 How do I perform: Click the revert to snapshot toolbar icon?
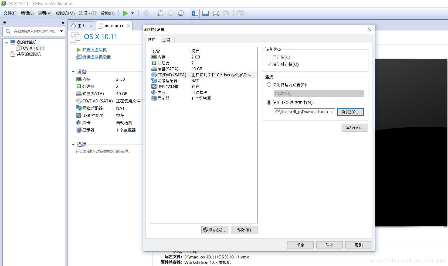click(171, 13)
